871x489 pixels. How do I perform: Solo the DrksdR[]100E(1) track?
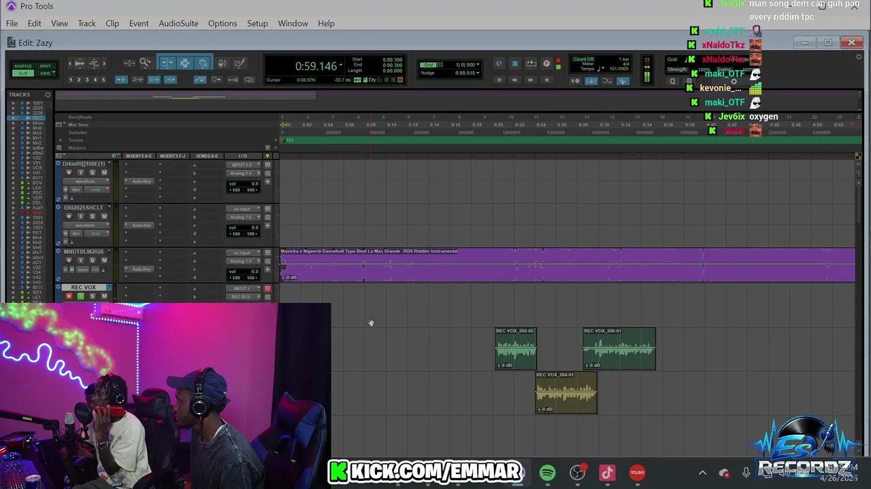92,173
